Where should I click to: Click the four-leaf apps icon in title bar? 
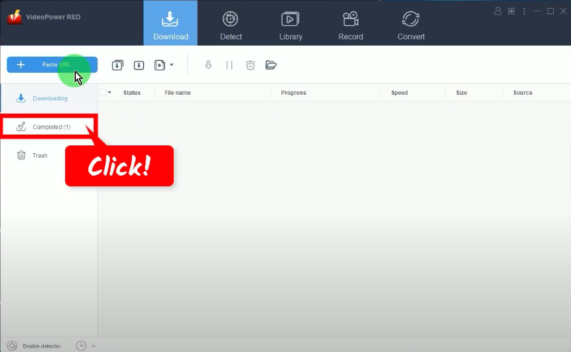[x=511, y=11]
